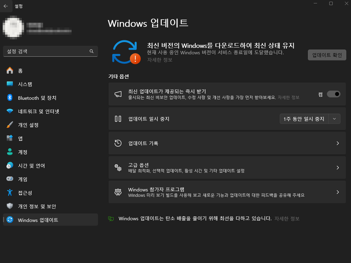Click the user profile avatar
Image resolution: width=351 pixels, height=263 pixels.
click(14, 27)
